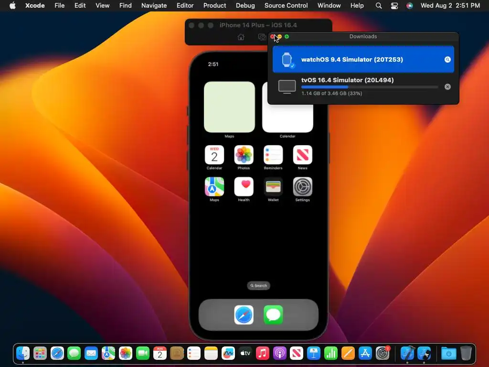Open Apple TV from the macOS Dock
The image size is (489, 367).
pyautogui.click(x=245, y=353)
